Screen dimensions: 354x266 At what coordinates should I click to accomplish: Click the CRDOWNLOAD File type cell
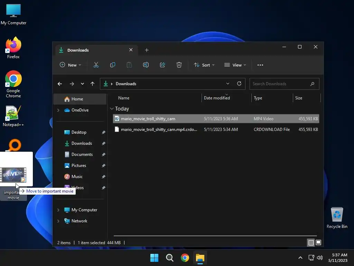click(x=272, y=130)
